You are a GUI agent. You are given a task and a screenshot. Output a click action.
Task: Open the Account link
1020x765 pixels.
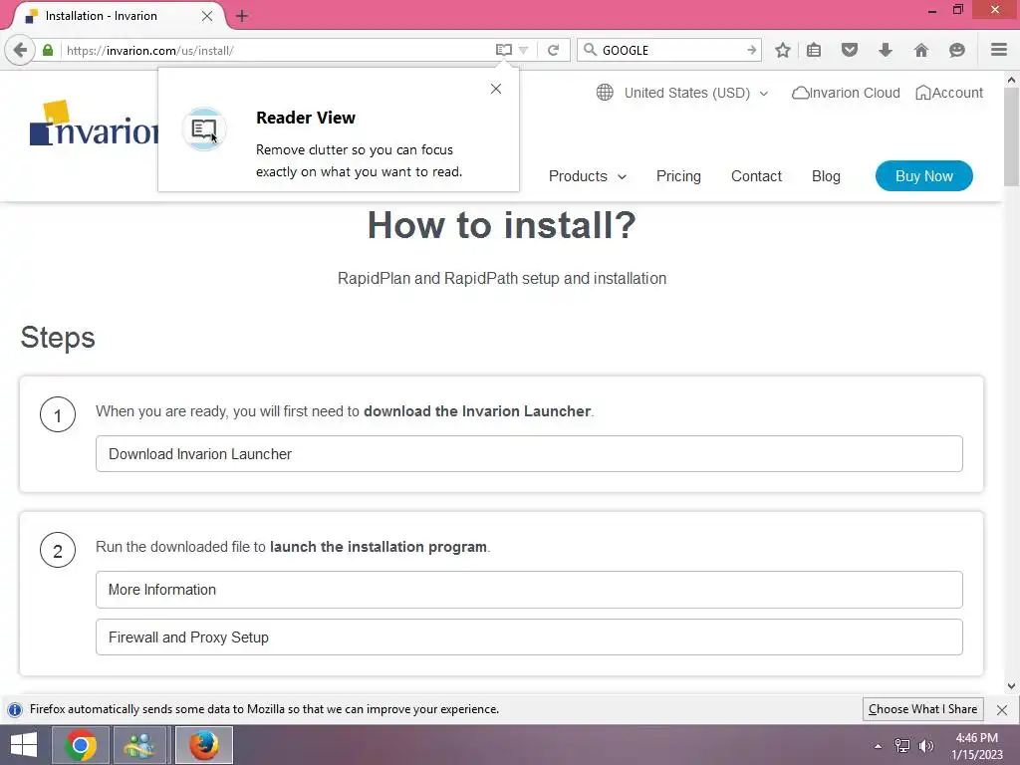[x=949, y=93]
